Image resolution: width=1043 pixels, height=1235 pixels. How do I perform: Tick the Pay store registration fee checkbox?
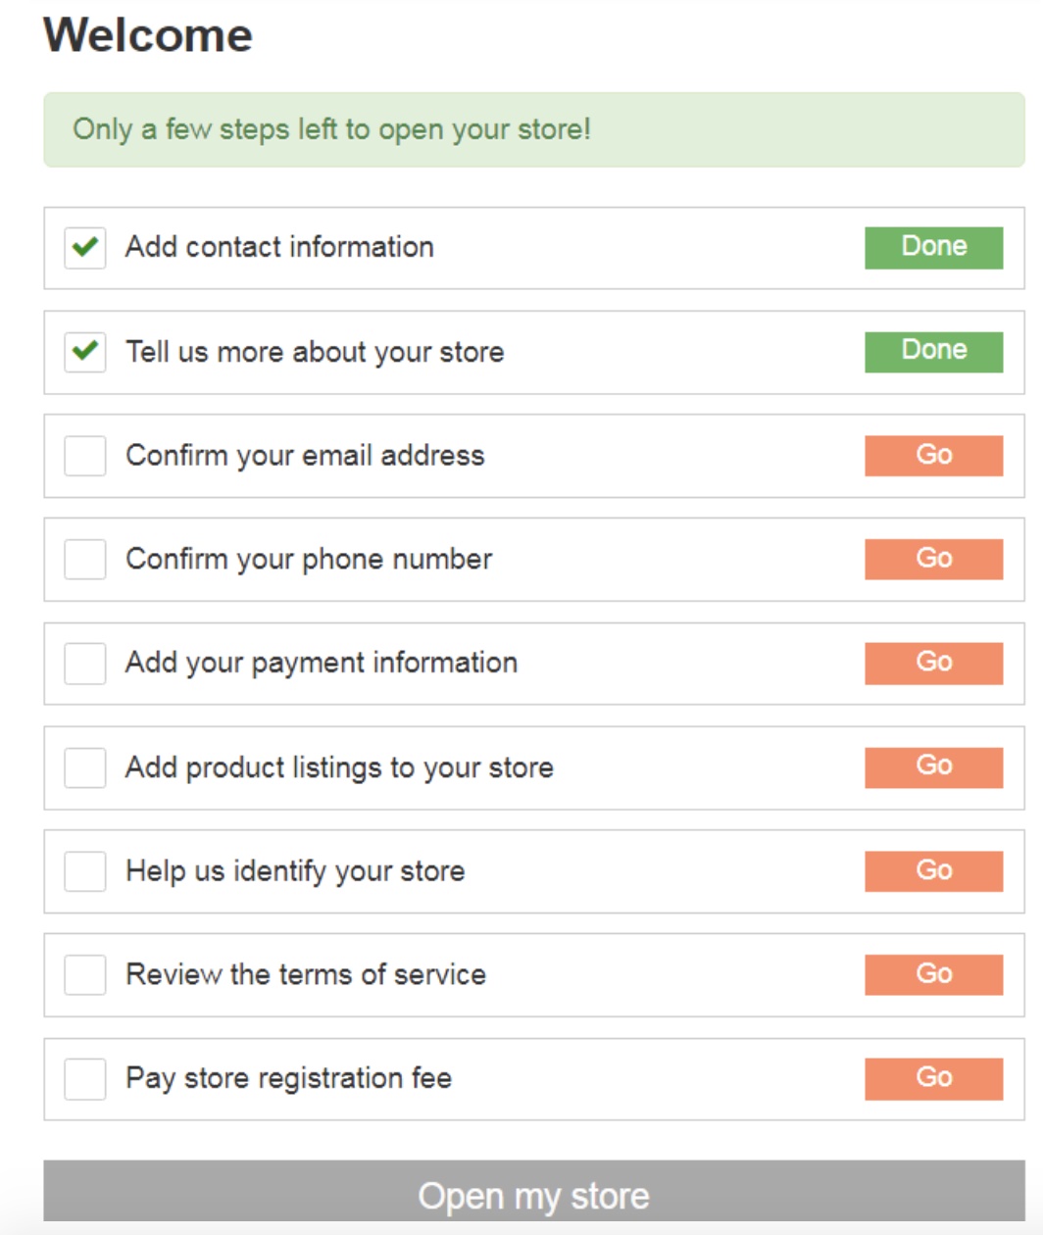(x=85, y=1079)
